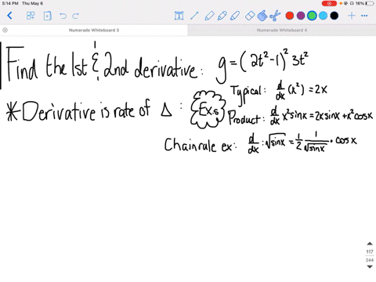
Task: Tap the plus add button in toolbar
Action: (x=352, y=16)
